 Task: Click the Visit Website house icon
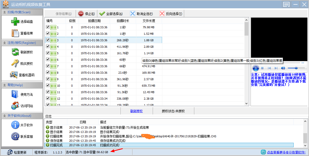[15, 106]
